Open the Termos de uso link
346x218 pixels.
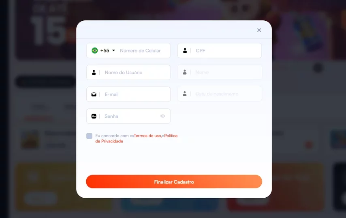(147, 136)
